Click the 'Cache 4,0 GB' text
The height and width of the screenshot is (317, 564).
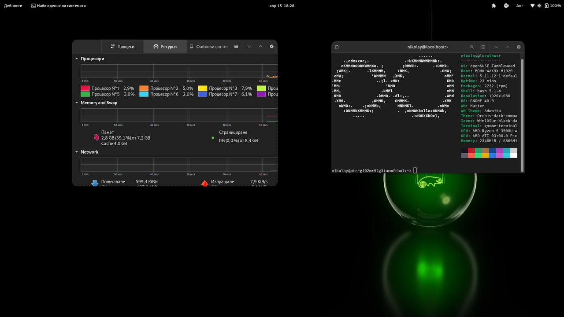[114, 144]
